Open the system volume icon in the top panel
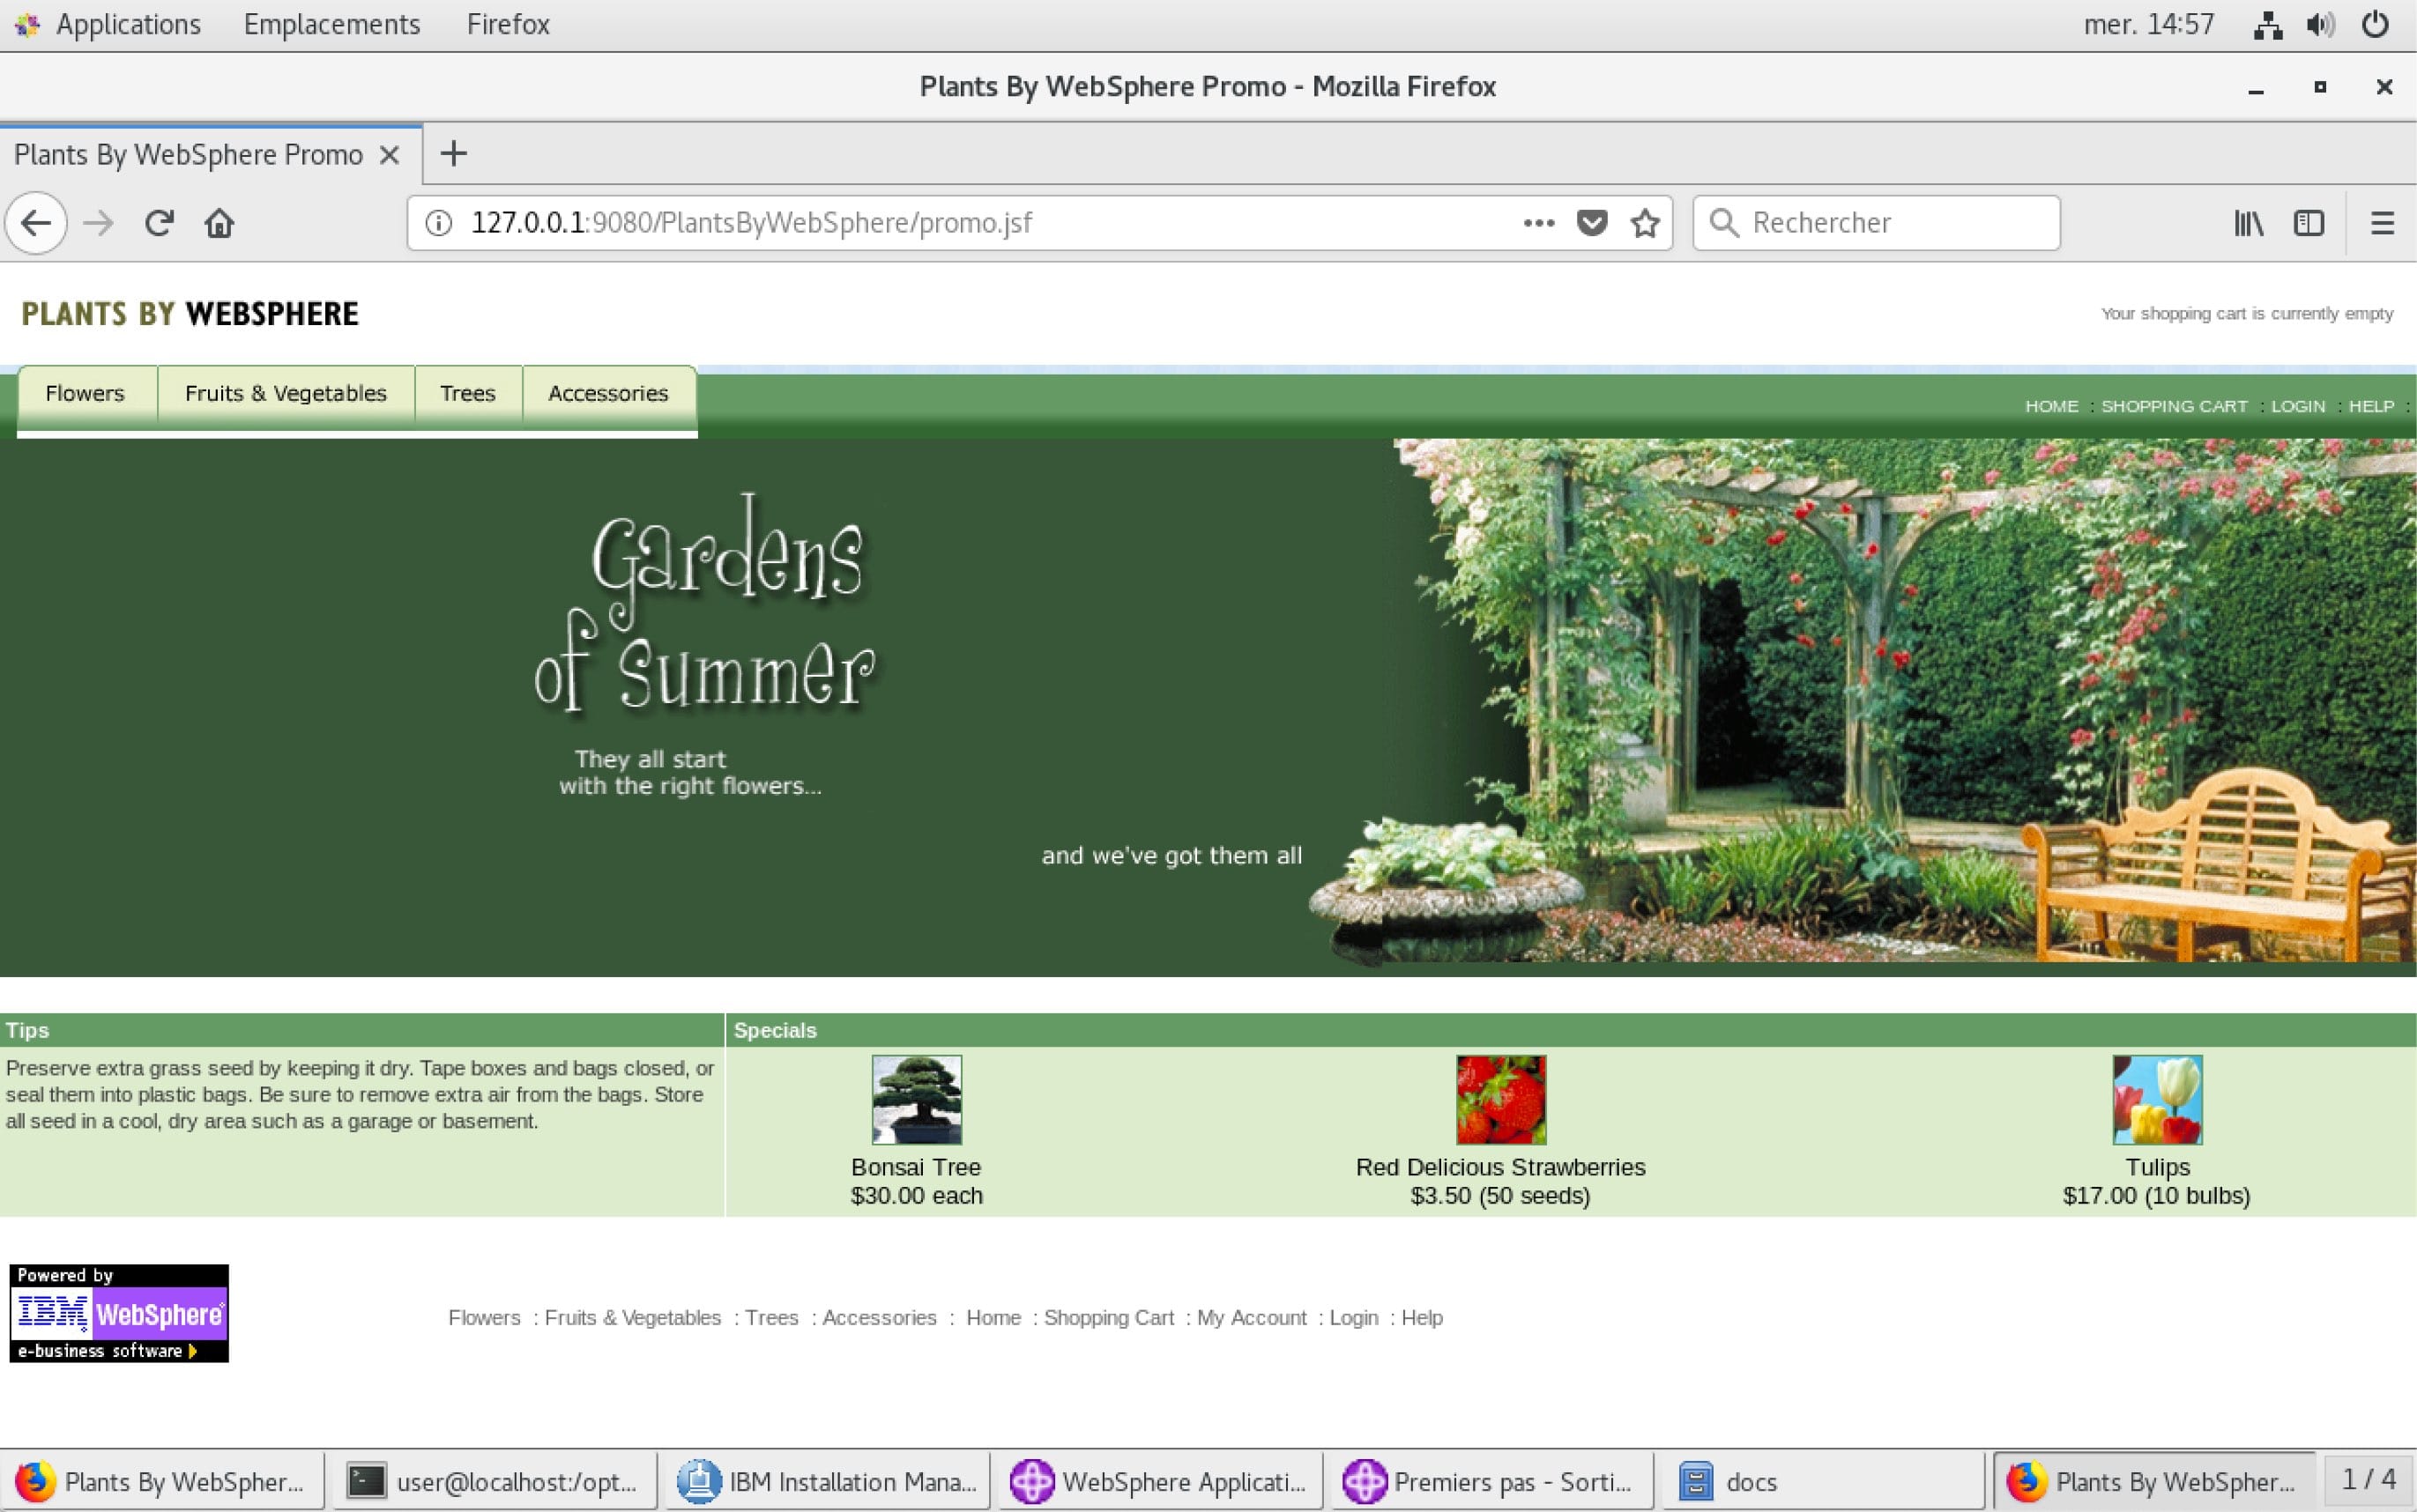Image resolution: width=2417 pixels, height=1512 pixels. (x=2321, y=24)
